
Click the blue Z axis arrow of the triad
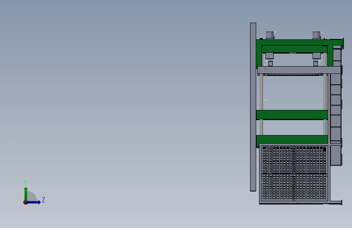[33, 202]
